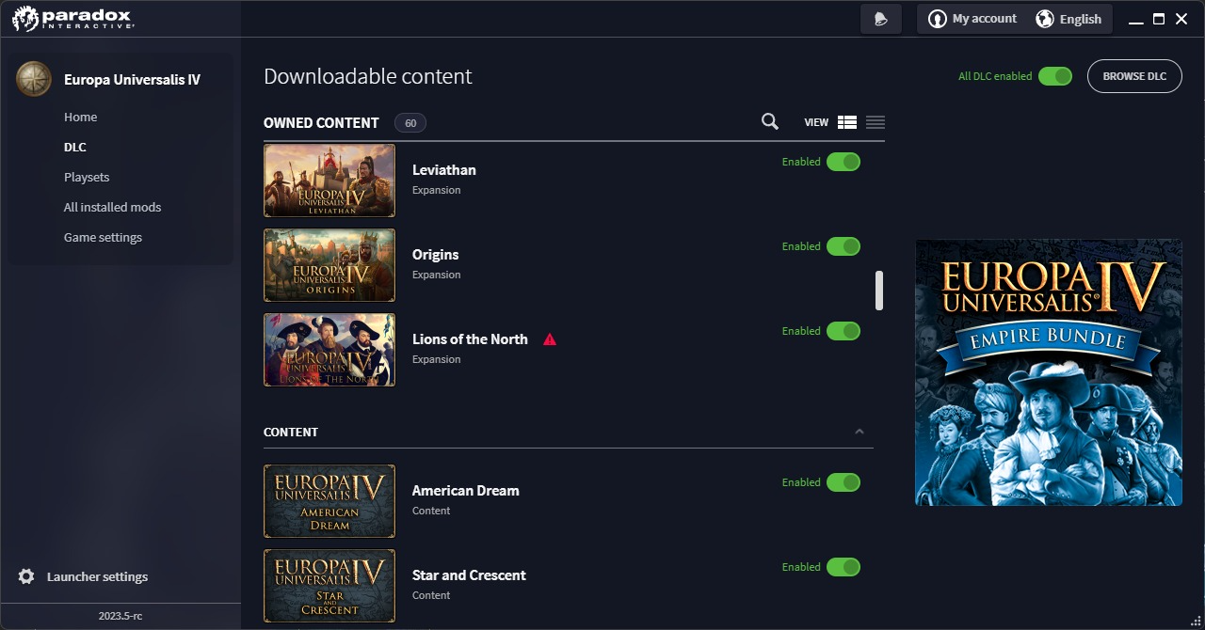Open search in owned content
Image resolution: width=1205 pixels, height=630 pixels.
tap(770, 121)
